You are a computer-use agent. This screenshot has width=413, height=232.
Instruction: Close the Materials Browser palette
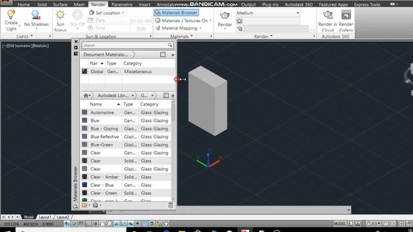[76, 41]
